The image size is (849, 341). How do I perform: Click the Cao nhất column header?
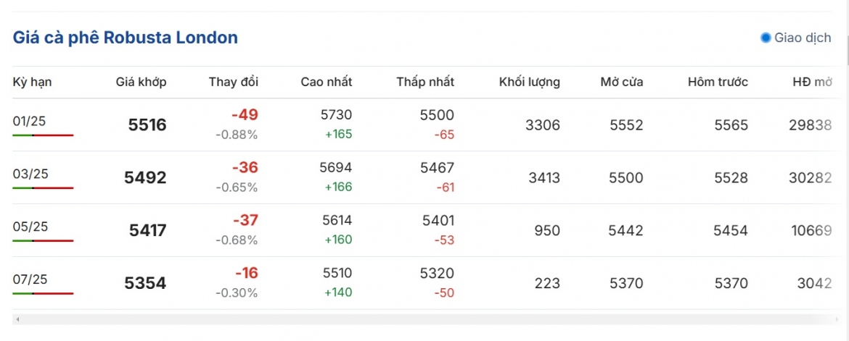[327, 82]
